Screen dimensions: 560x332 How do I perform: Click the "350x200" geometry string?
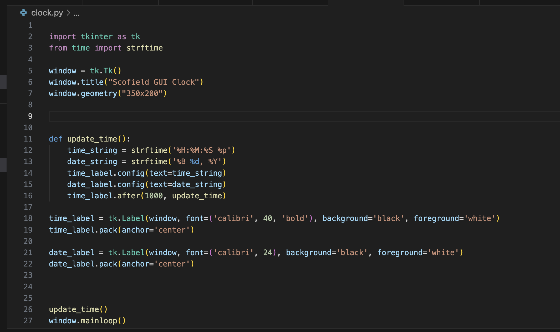pos(142,93)
